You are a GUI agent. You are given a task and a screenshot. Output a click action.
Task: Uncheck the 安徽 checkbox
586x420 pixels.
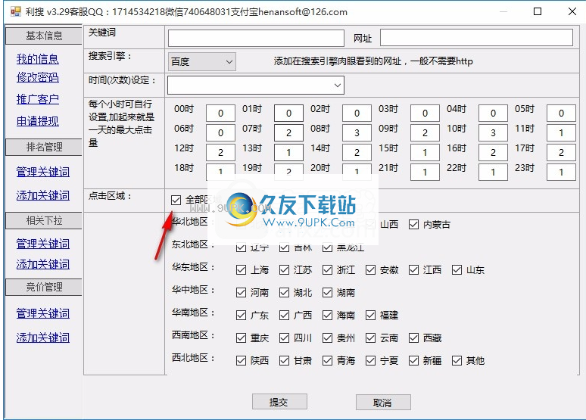click(370, 270)
